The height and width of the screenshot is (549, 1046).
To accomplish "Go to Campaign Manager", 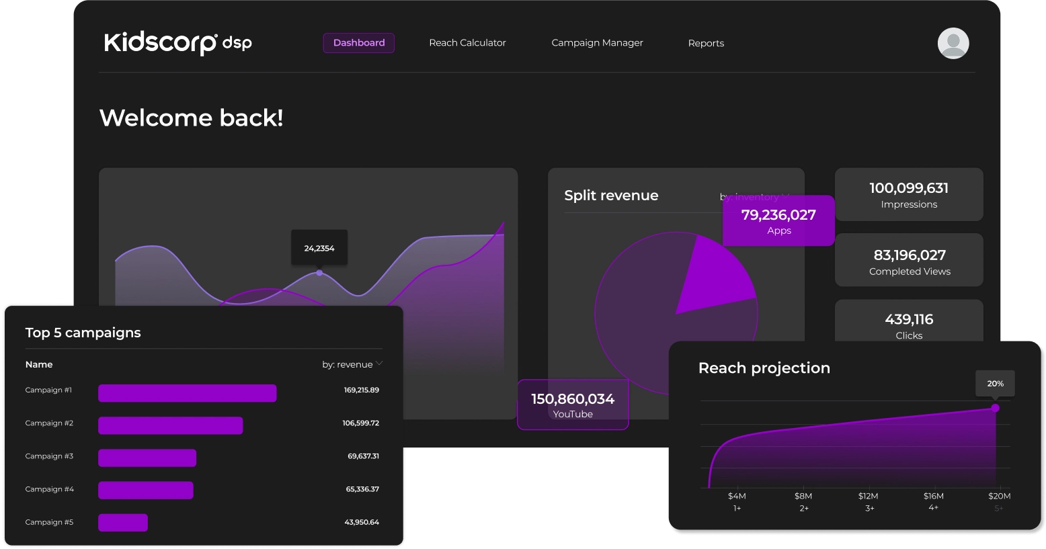I will click(x=598, y=43).
